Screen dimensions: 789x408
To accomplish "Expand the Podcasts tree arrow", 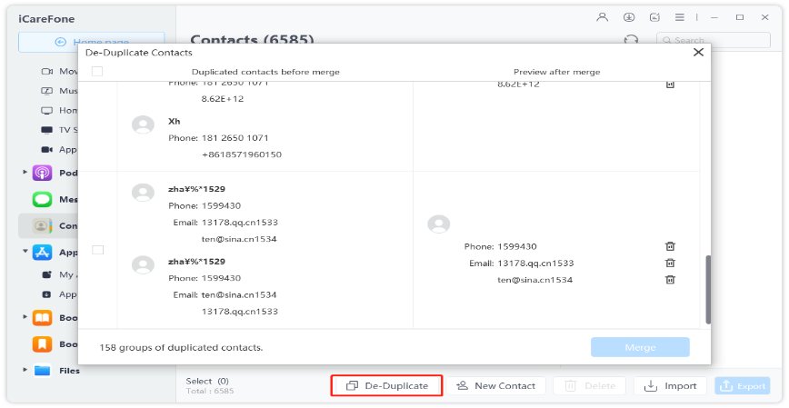I will click(25, 172).
